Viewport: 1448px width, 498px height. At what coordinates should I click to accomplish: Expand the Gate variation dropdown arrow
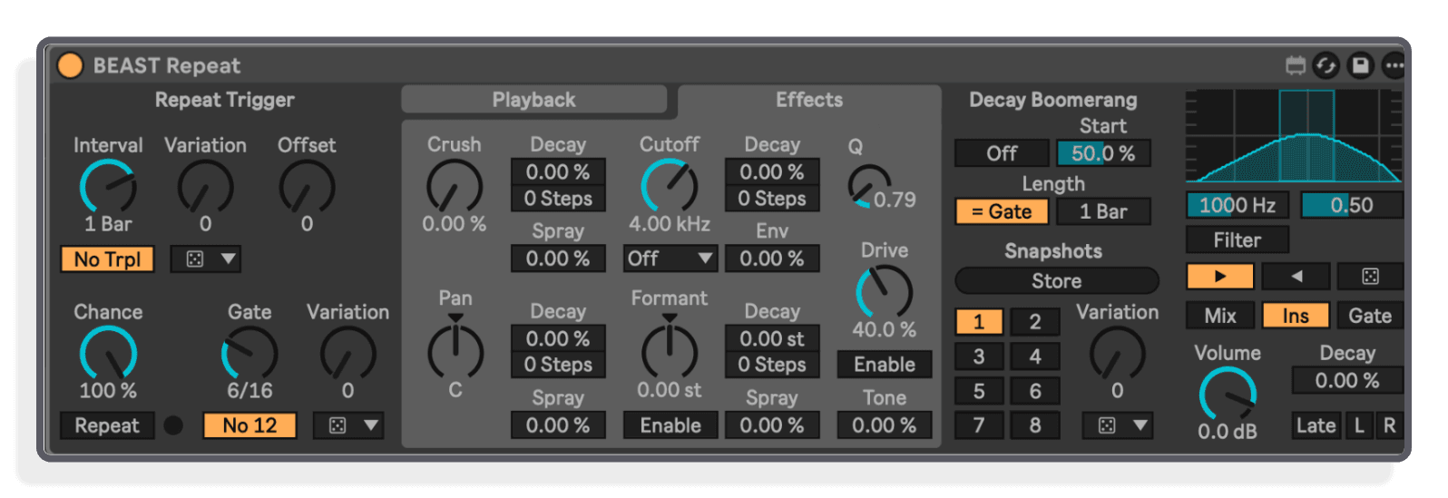pos(371,425)
